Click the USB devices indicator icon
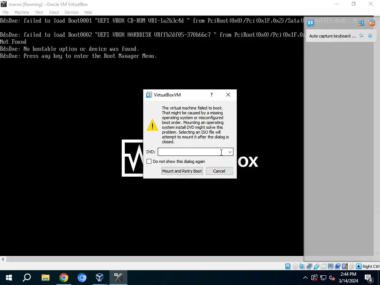The width and height of the screenshot is (380, 285). (x=317, y=266)
